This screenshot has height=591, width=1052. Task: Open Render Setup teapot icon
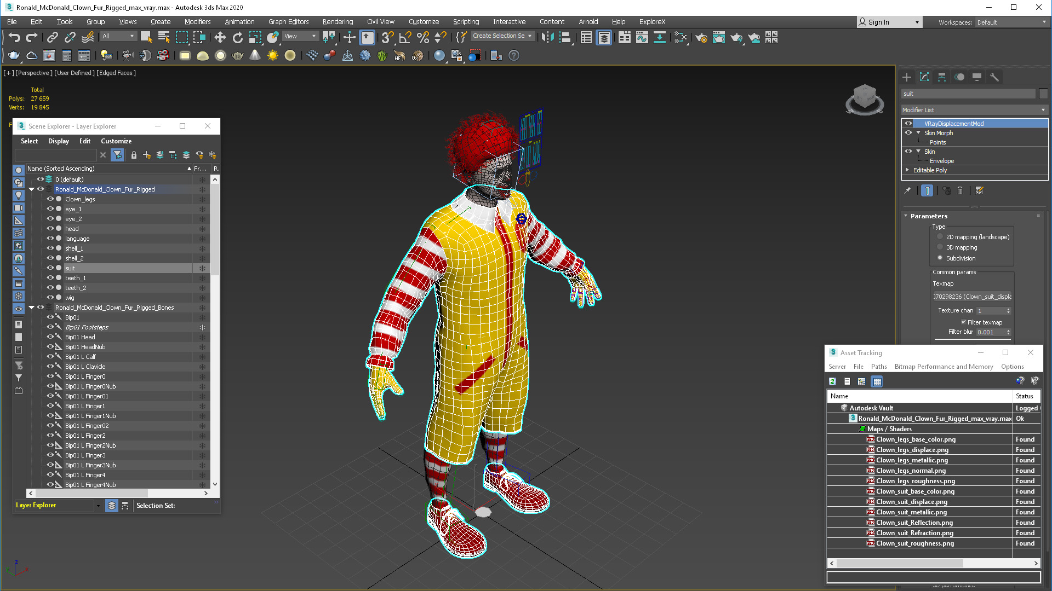click(701, 37)
